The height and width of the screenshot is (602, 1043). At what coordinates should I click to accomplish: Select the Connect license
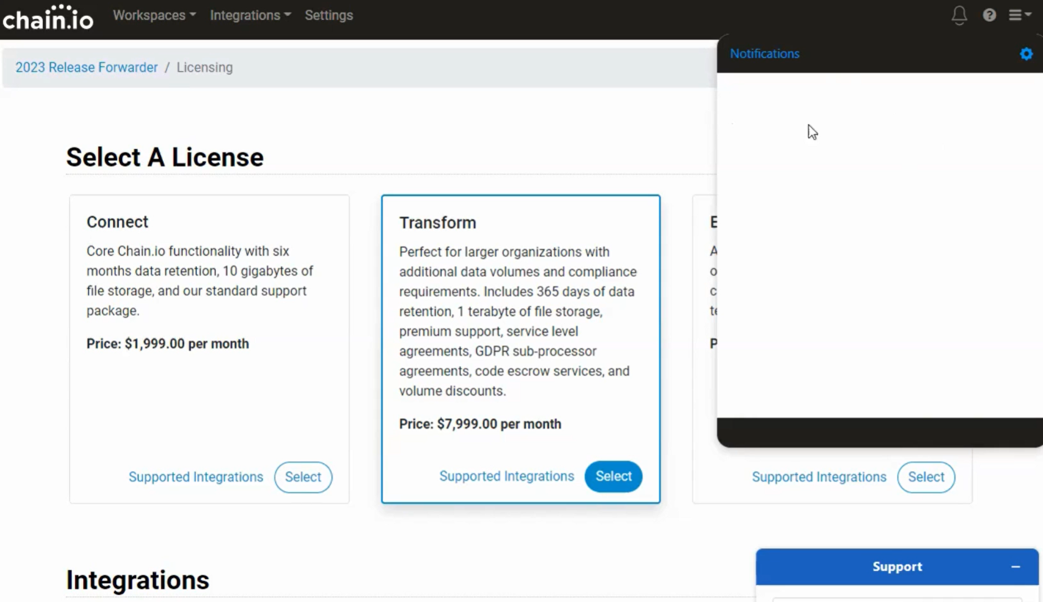(303, 477)
